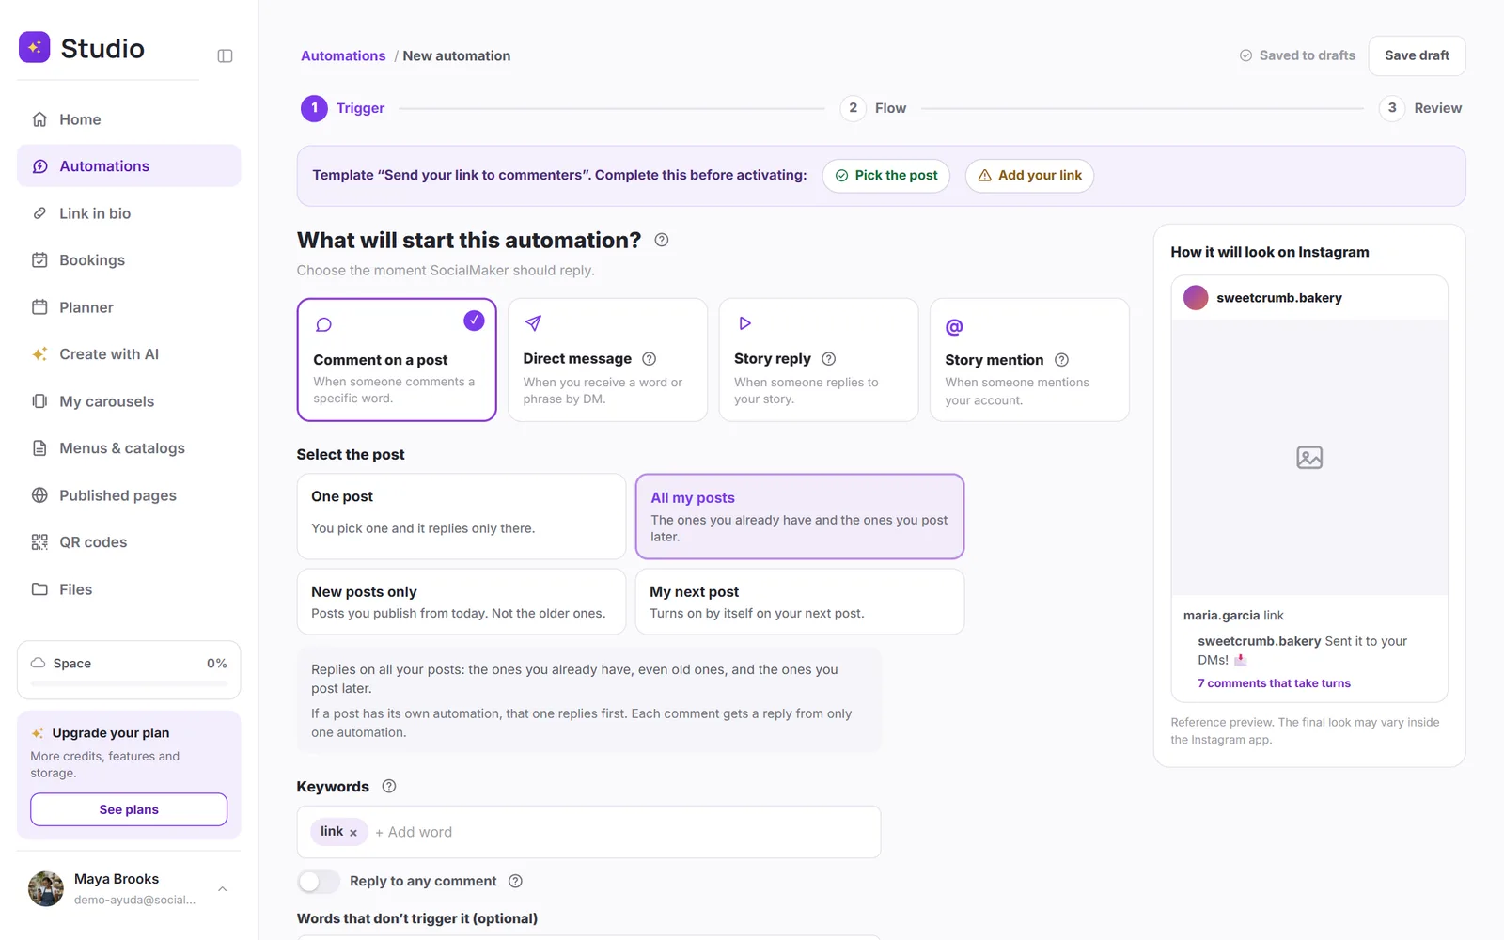1504x940 pixels.
Task: Select the New posts only option
Action: (x=462, y=602)
